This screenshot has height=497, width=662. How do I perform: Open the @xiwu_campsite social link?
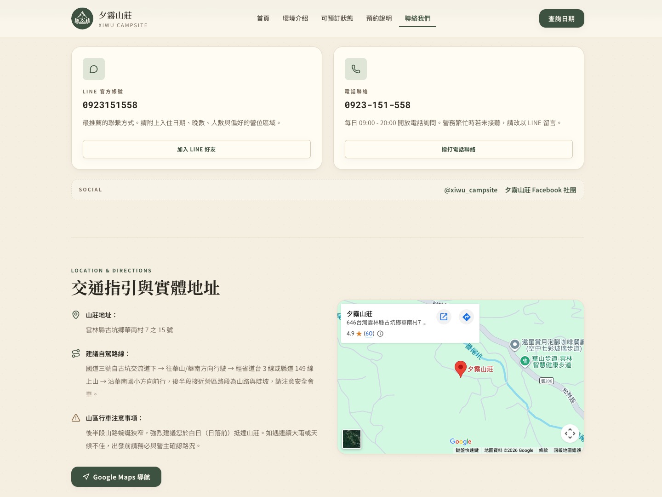(471, 190)
